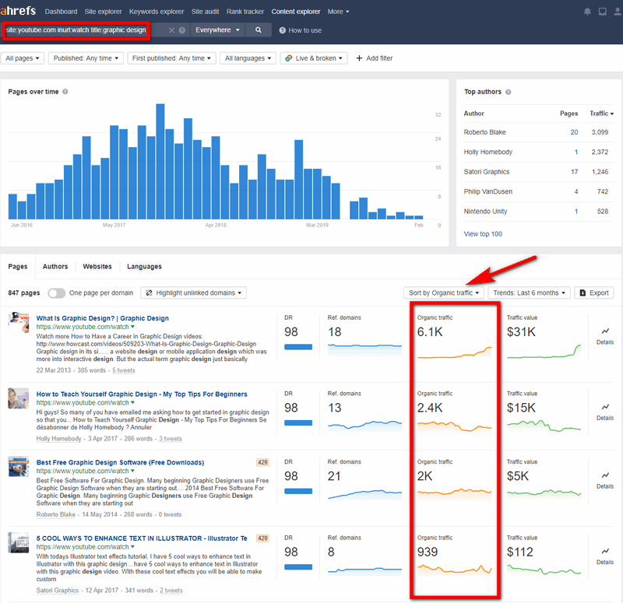Open Highlight unlinked domains dropdown
This screenshot has height=603, width=623.
click(x=193, y=293)
